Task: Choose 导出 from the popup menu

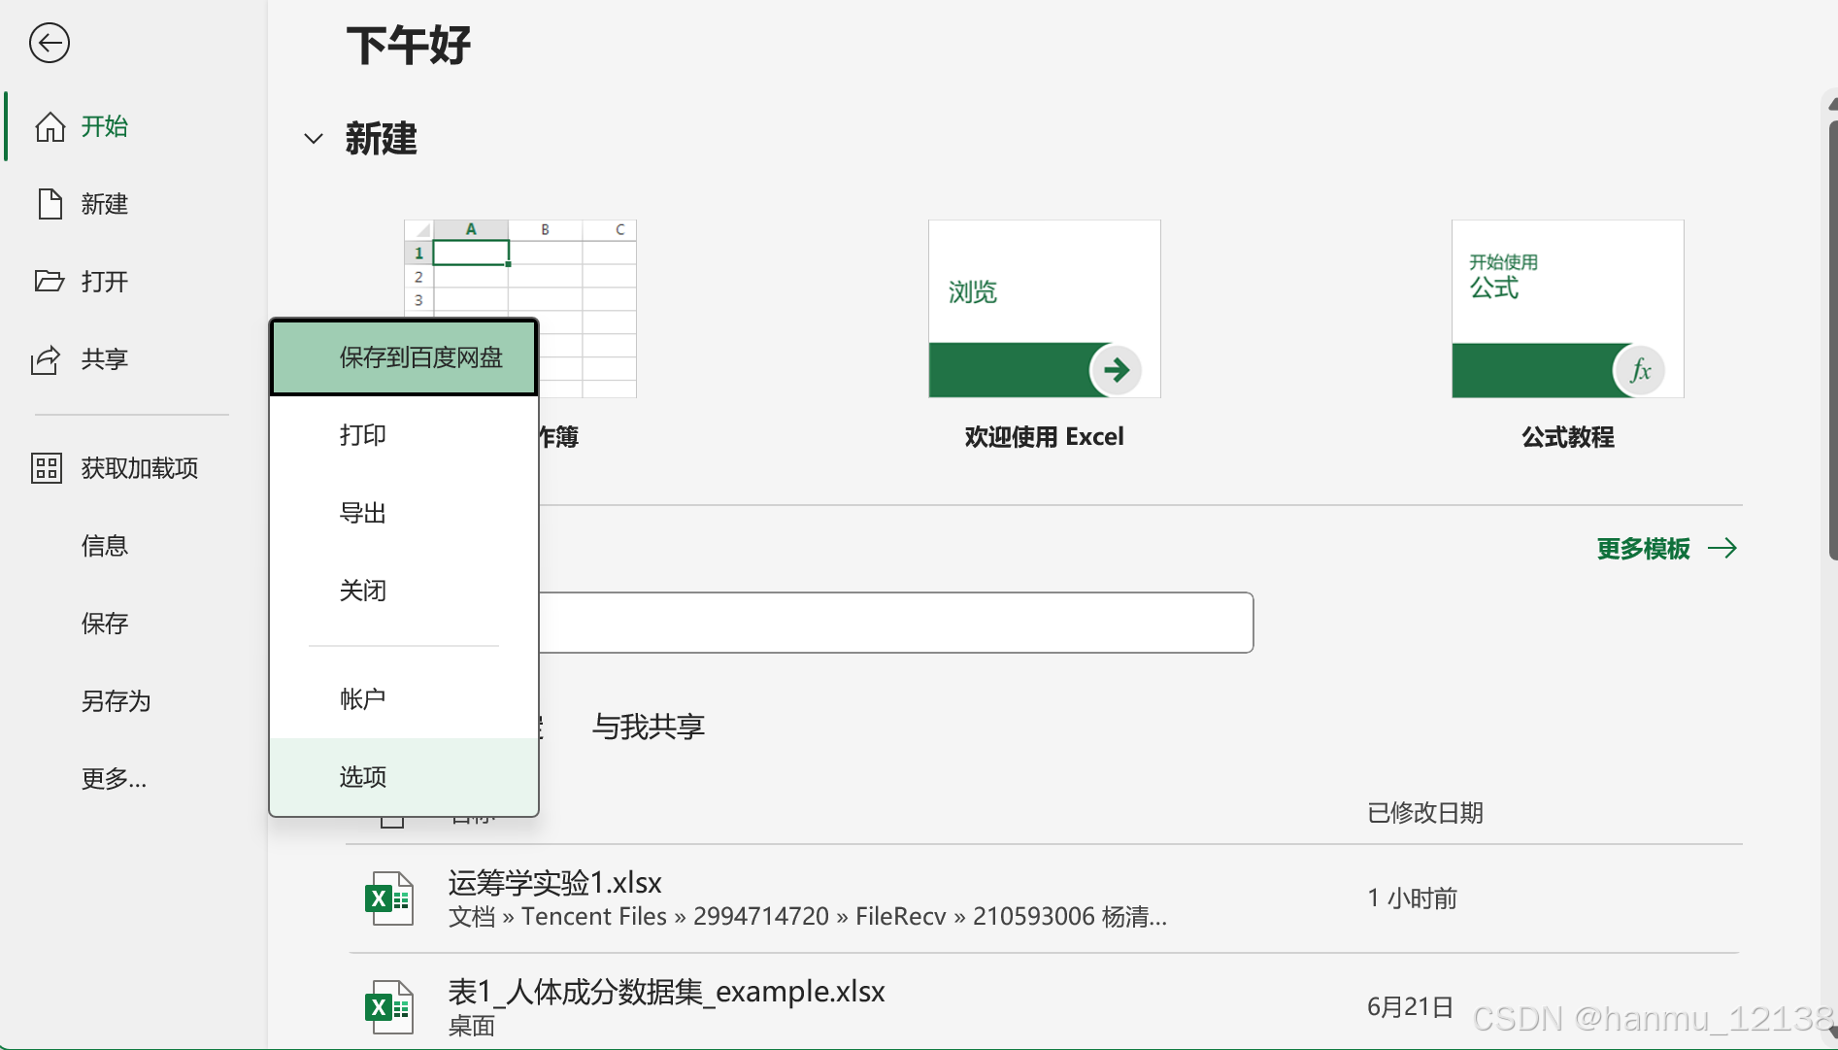Action: click(404, 513)
